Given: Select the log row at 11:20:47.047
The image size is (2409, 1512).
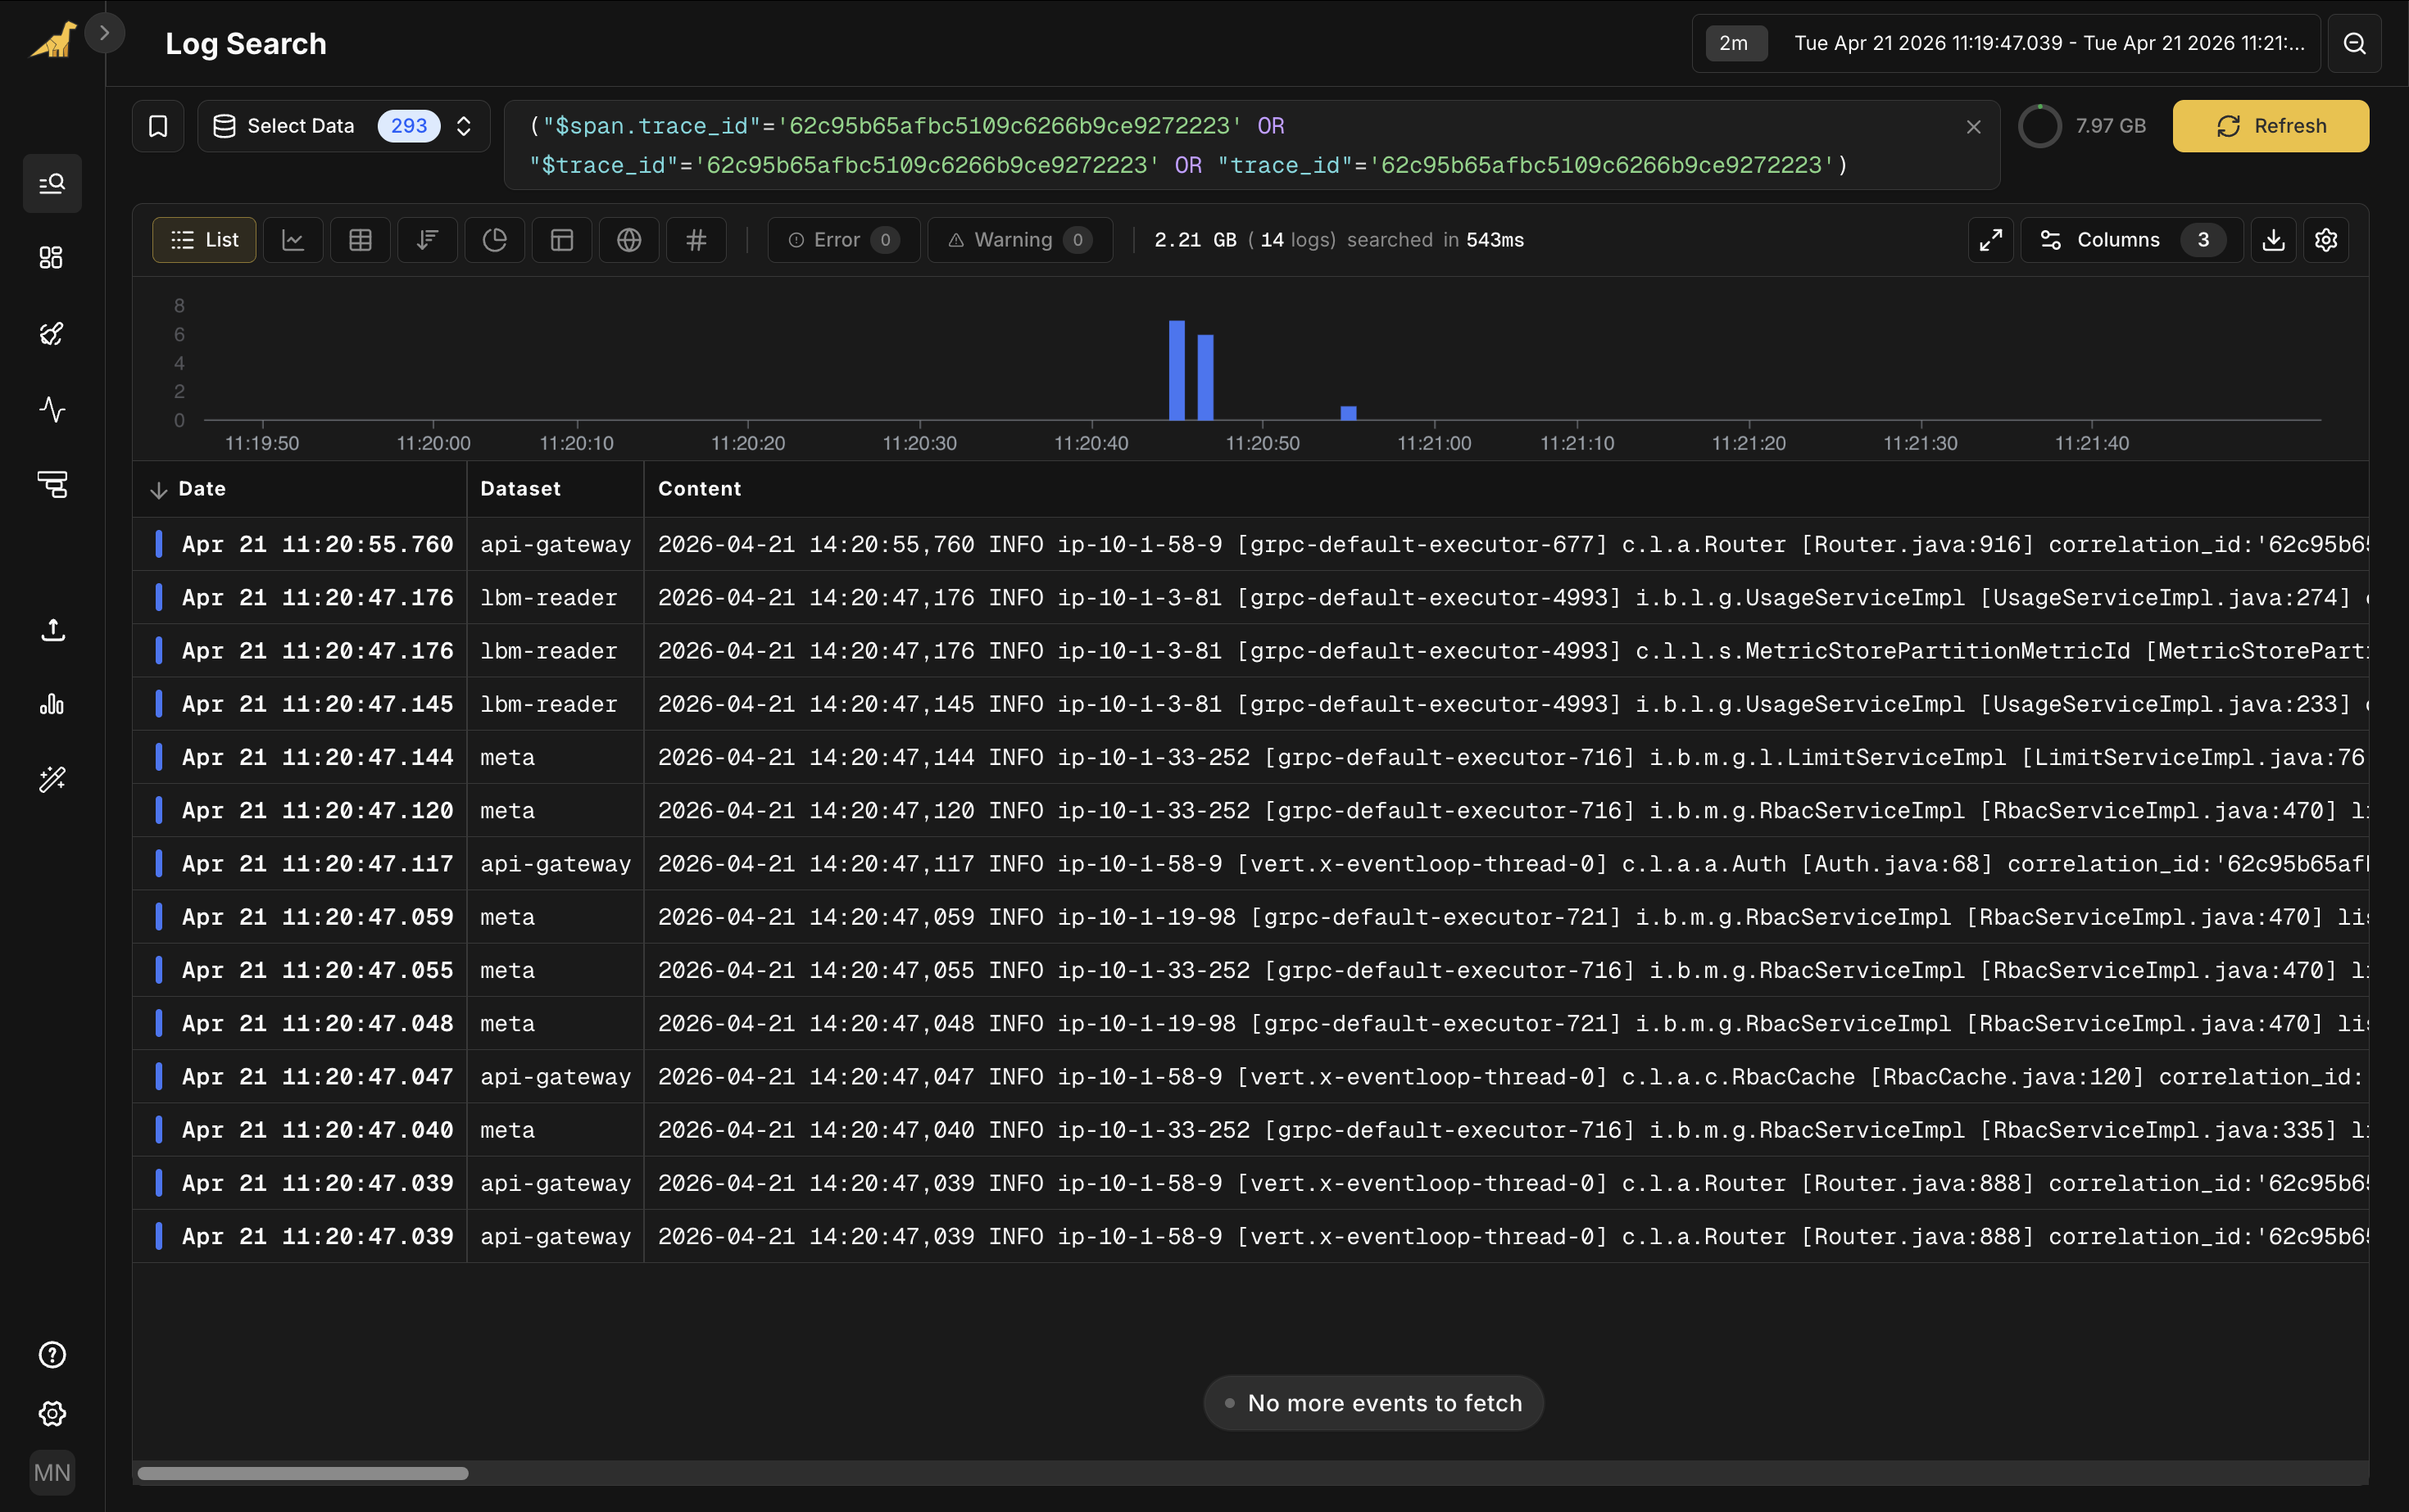Looking at the screenshot, I should point(1250,1076).
